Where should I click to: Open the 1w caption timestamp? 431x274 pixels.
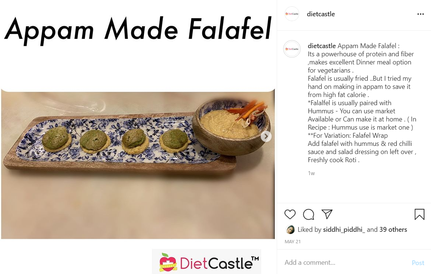(311, 173)
